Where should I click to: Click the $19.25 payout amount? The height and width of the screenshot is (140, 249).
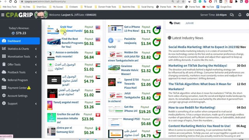pyautogui.click(x=145, y=112)
